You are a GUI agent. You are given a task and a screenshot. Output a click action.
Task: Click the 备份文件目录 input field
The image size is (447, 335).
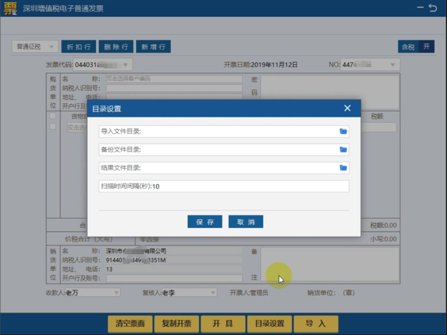coord(224,149)
